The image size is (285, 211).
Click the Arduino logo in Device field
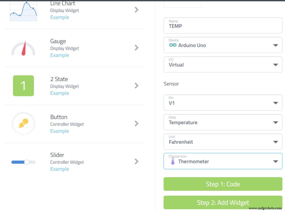coord(173,45)
